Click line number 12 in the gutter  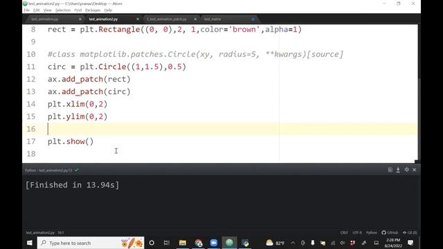[30, 79]
